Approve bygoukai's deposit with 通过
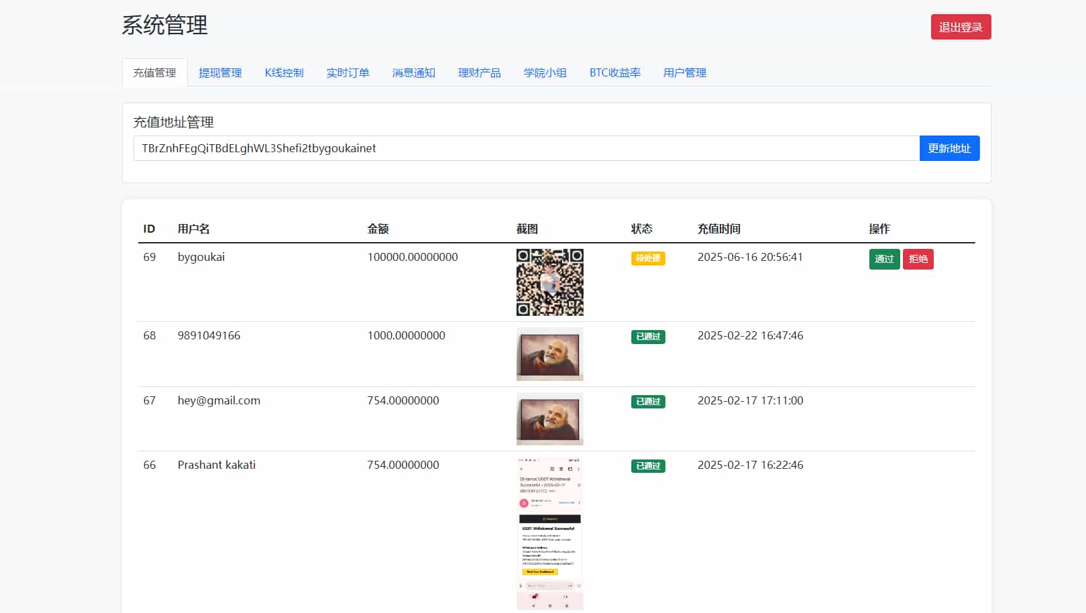Screen dimensions: 1086x613 point(884,259)
